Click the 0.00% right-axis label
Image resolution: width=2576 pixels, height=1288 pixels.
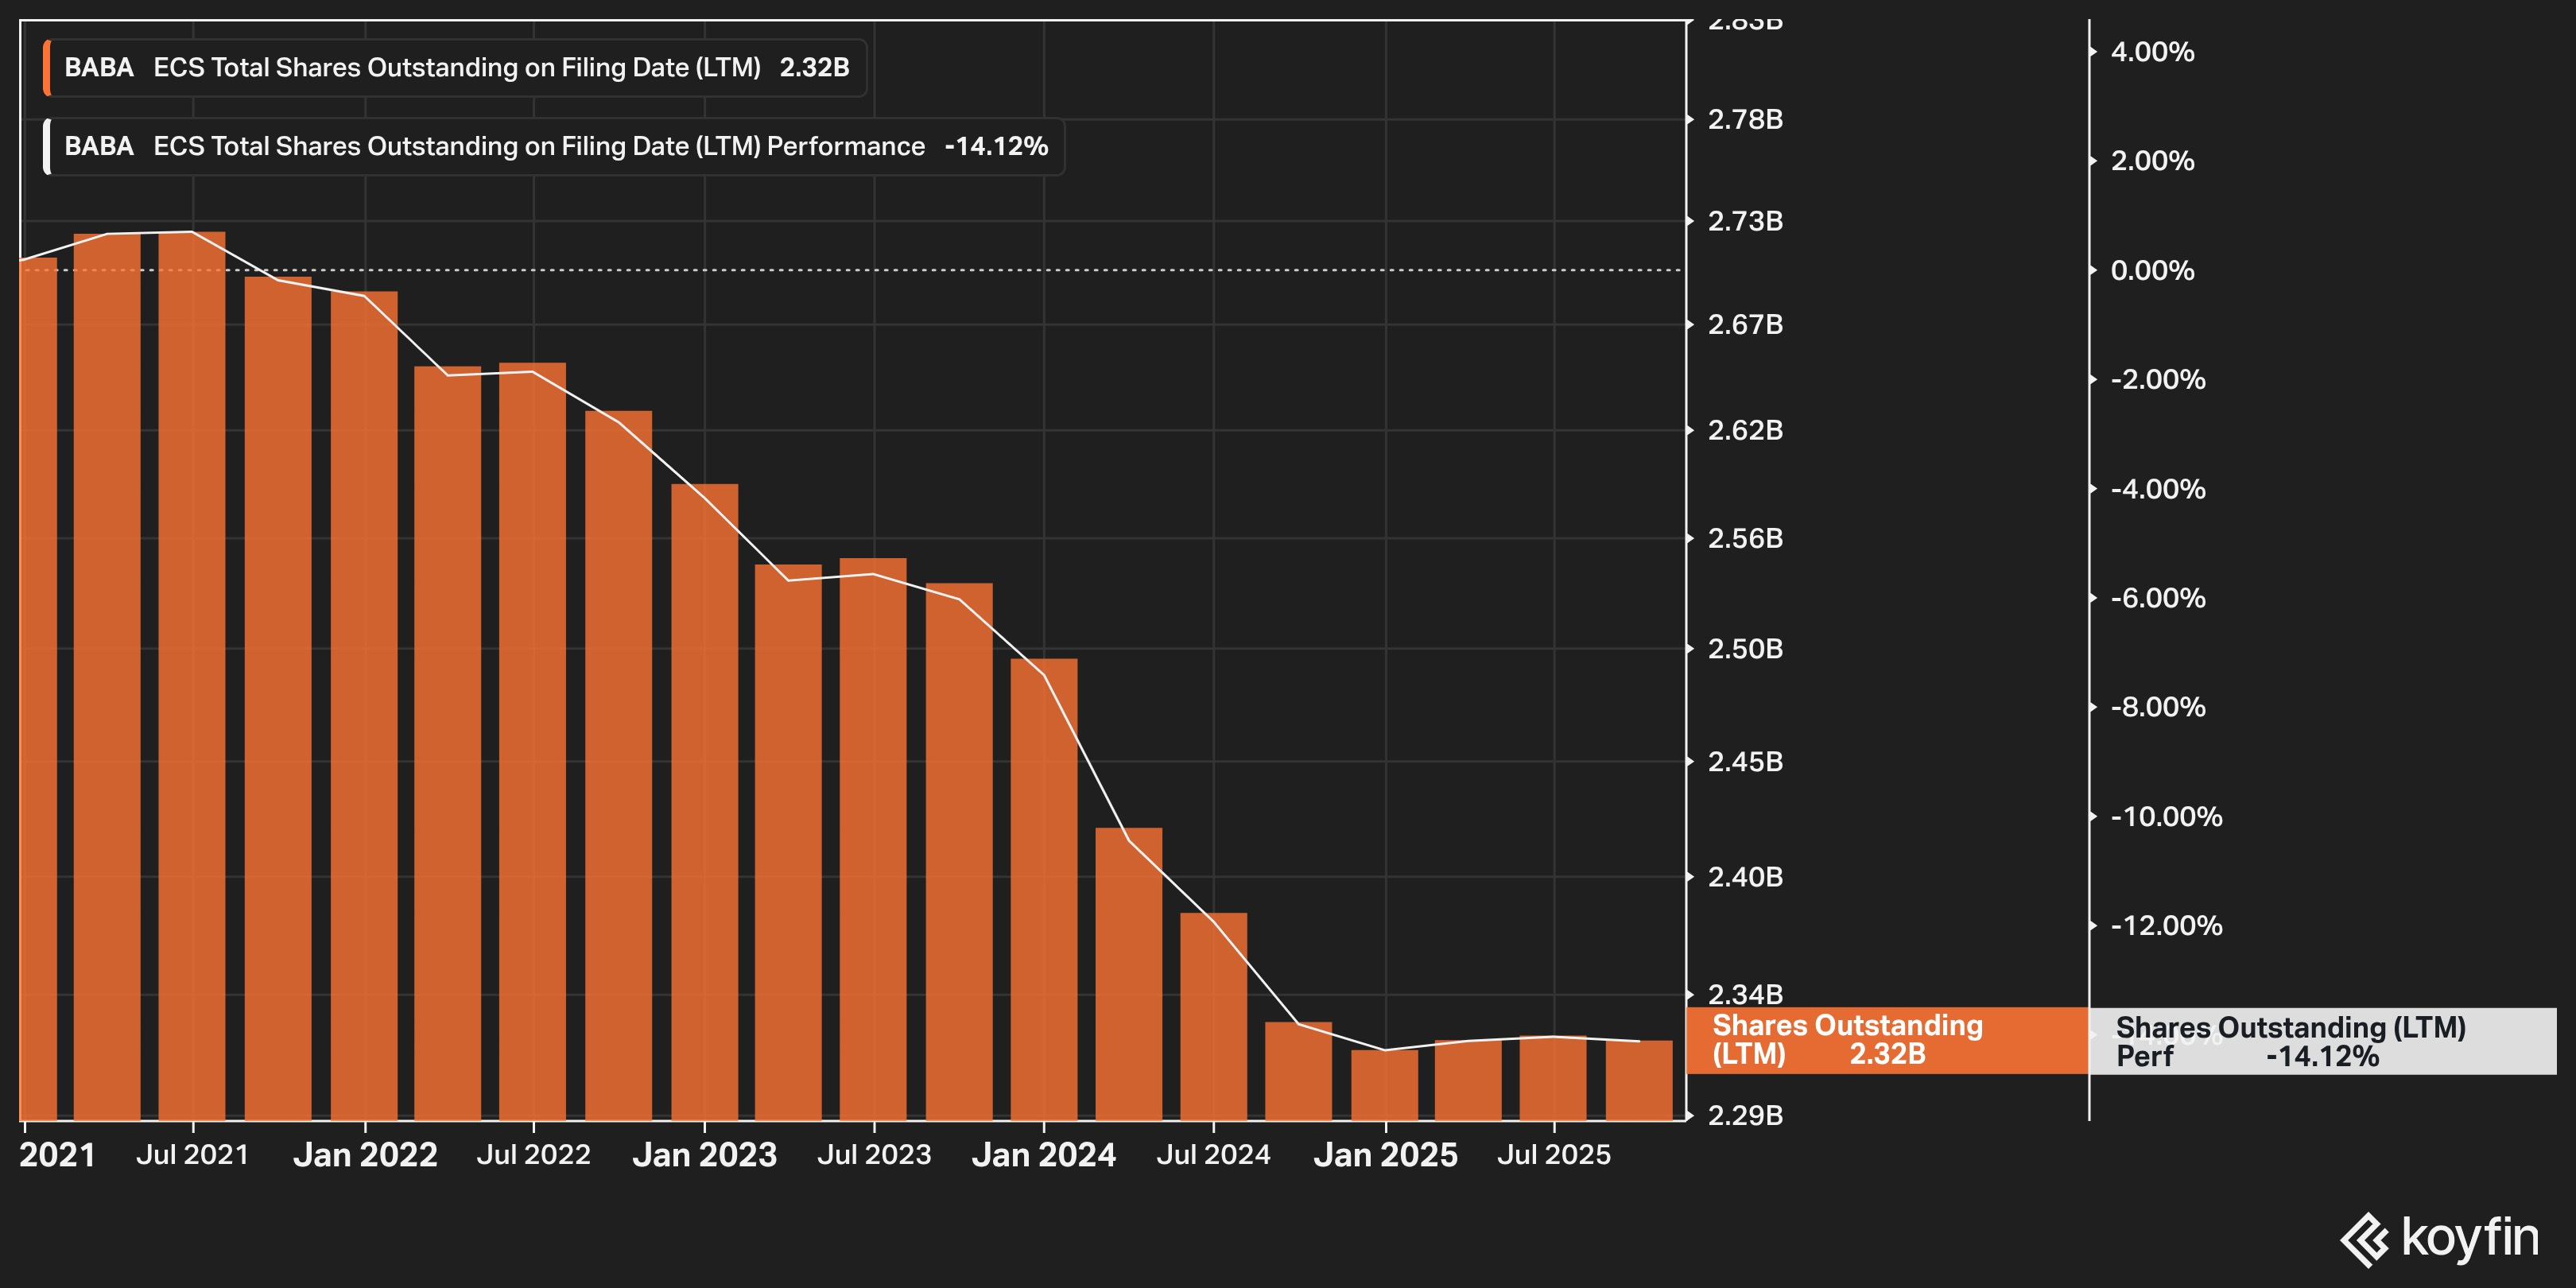(2152, 270)
